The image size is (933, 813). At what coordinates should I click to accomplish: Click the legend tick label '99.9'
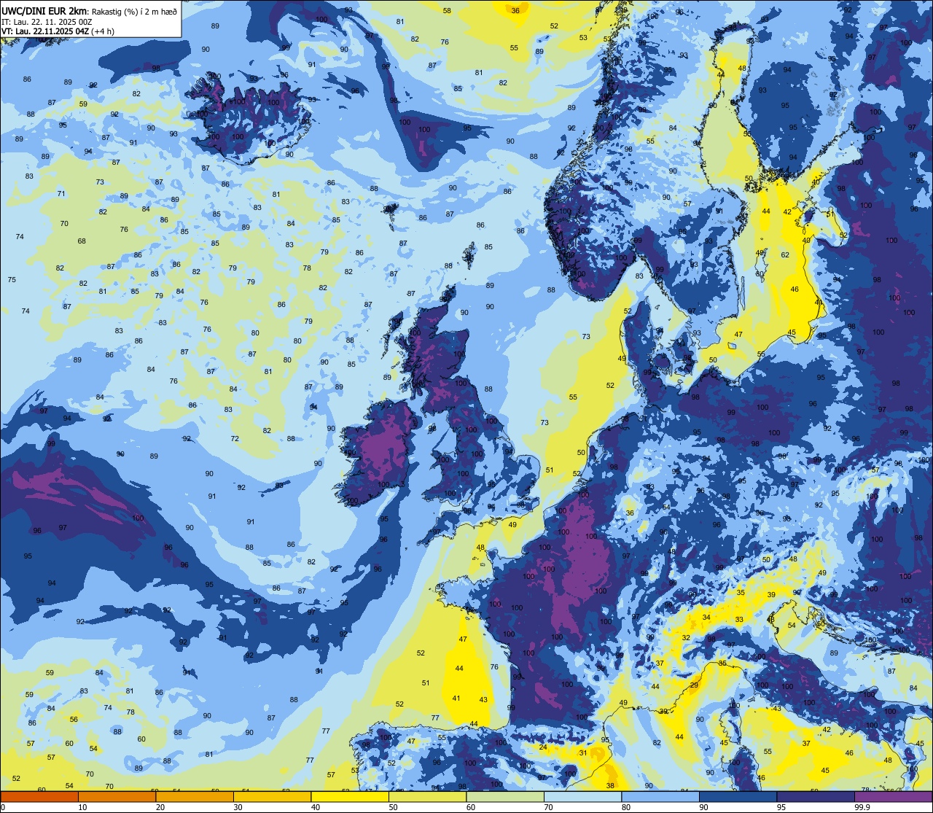coord(862,807)
